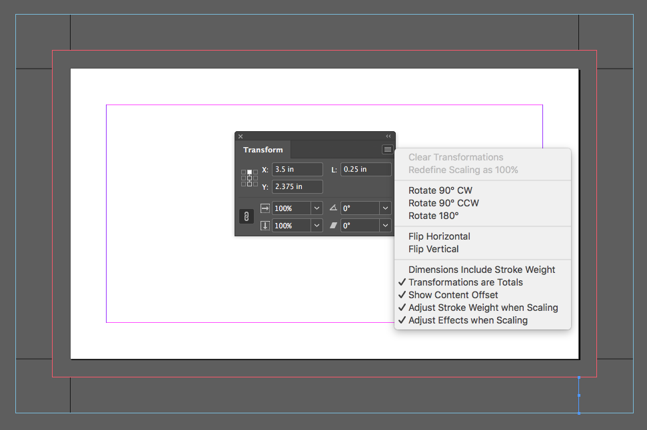Click the L length field
The image size is (647, 430).
click(x=366, y=170)
